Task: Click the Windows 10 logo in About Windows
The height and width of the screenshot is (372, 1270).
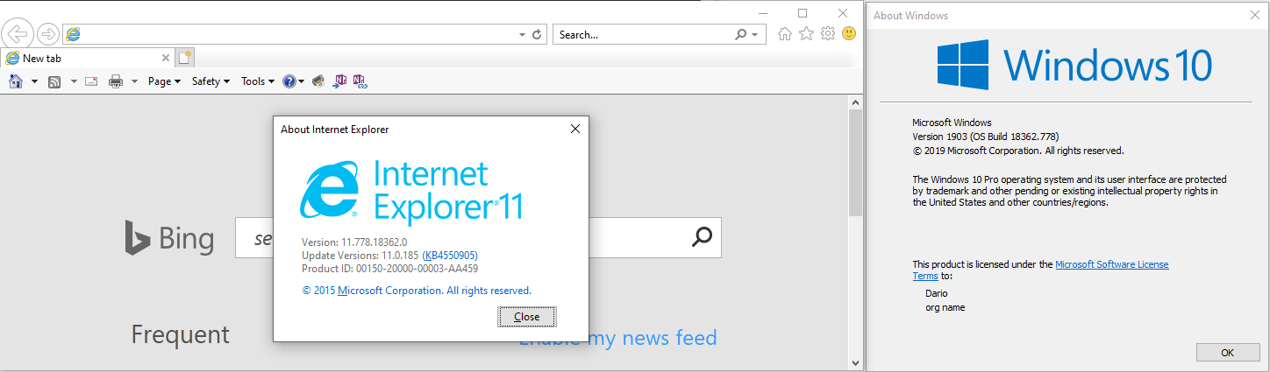Action: point(1074,66)
